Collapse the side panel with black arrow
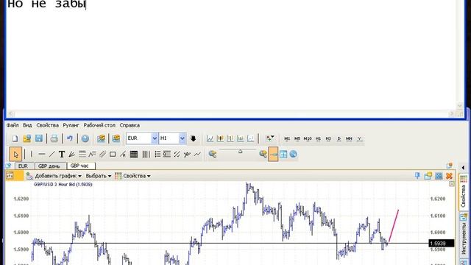 (463, 168)
